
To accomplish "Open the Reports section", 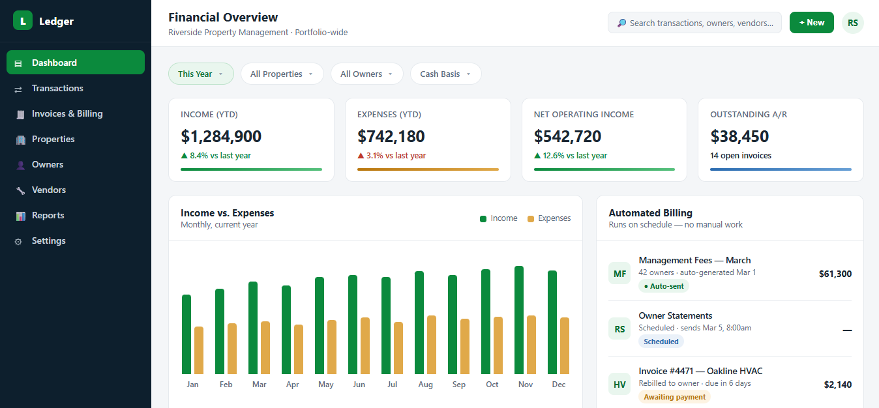I will click(76, 215).
